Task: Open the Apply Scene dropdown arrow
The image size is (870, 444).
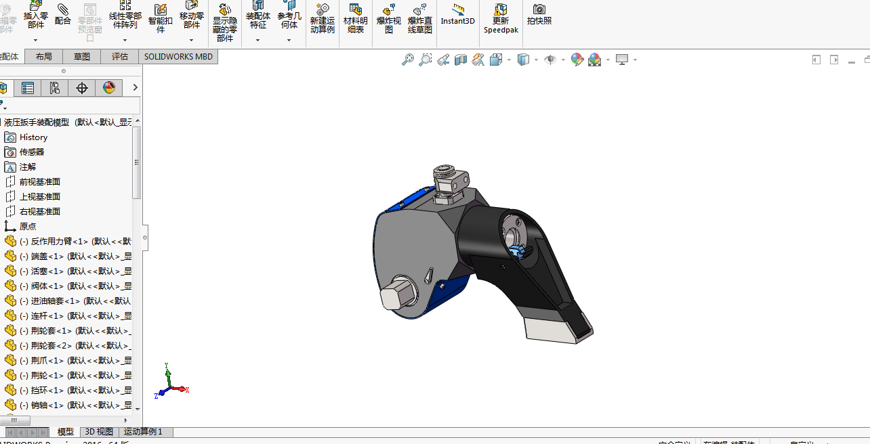Action: [x=607, y=60]
